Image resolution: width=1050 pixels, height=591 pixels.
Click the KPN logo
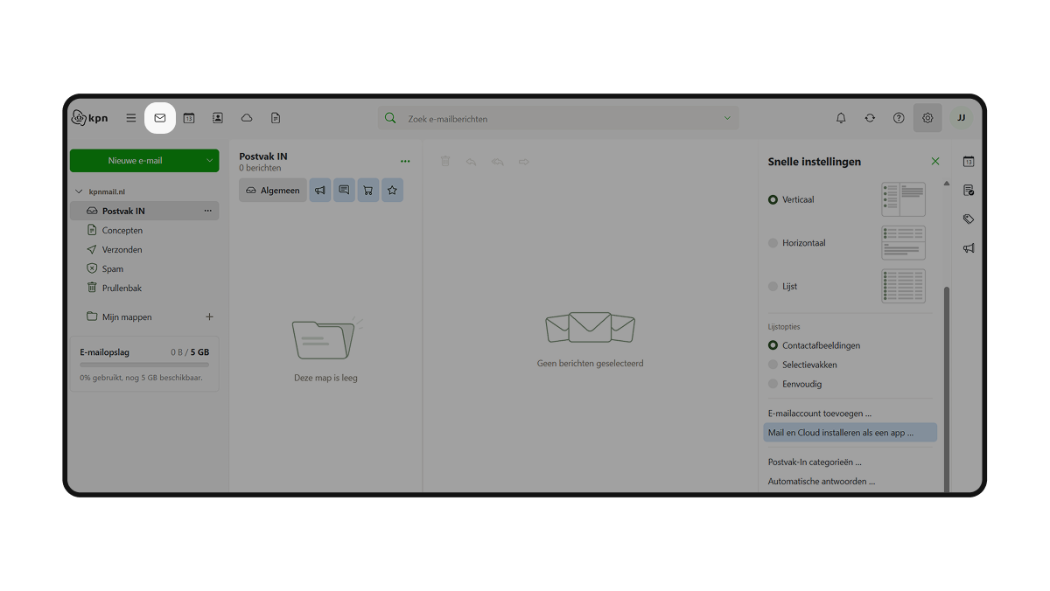(x=89, y=118)
